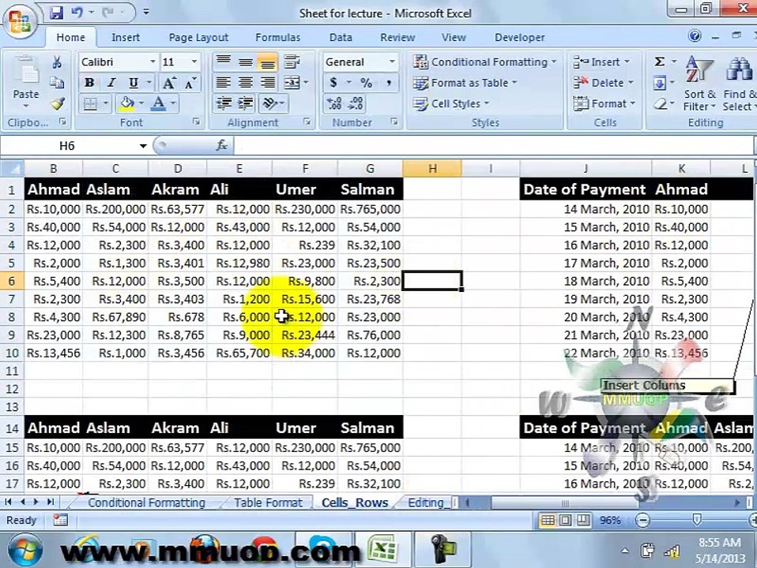
Task: Expand the Cell Styles gallery
Action: (x=451, y=103)
